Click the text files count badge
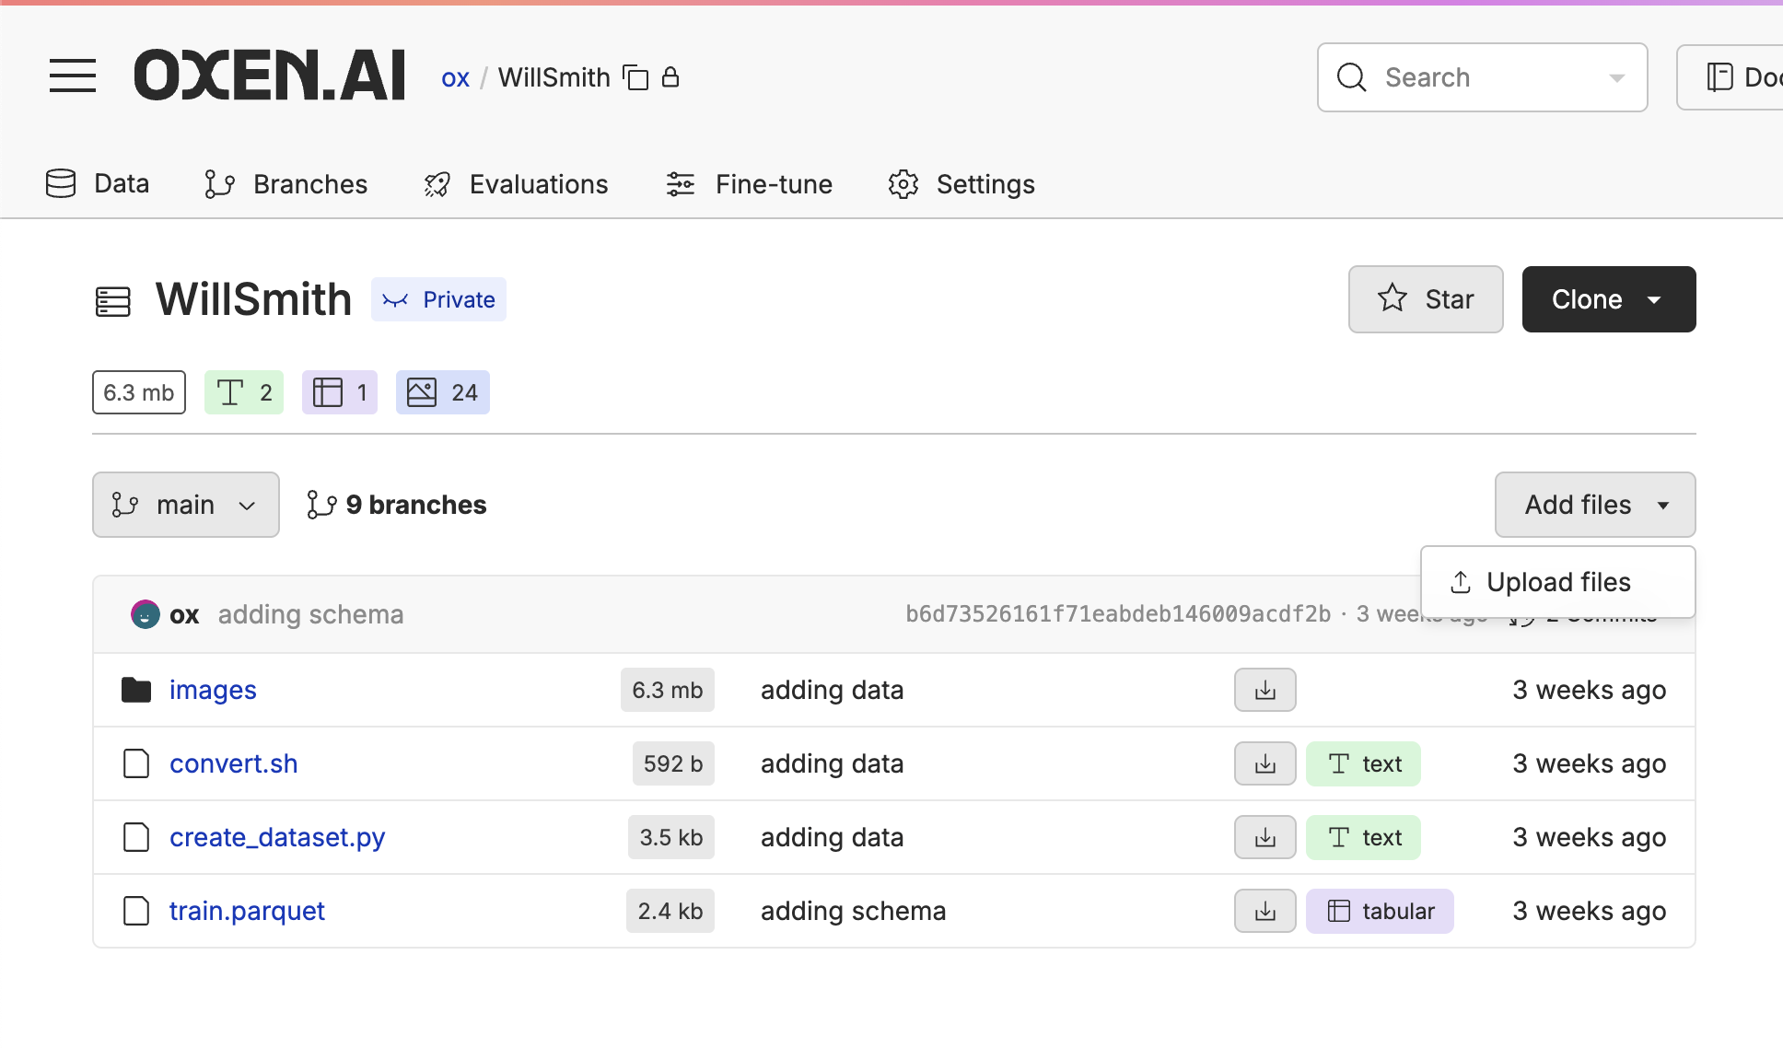This screenshot has width=1783, height=1048. click(243, 392)
